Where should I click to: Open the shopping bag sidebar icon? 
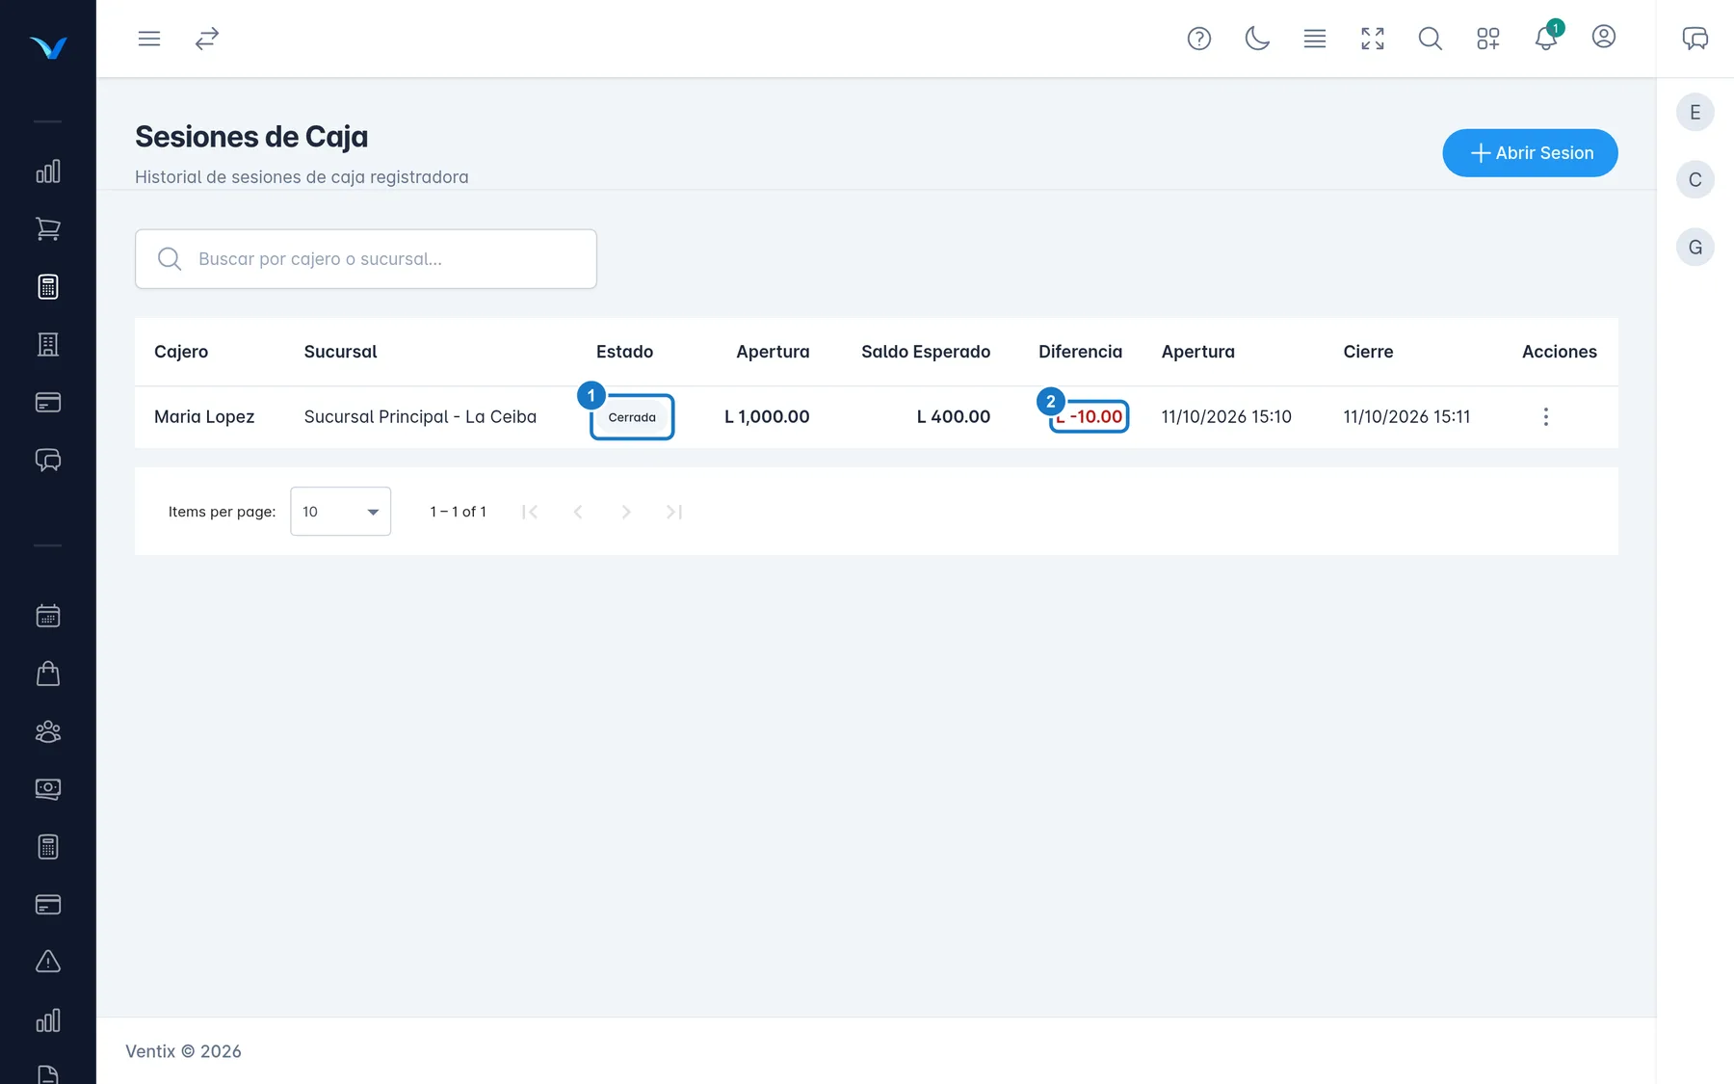coord(48,674)
